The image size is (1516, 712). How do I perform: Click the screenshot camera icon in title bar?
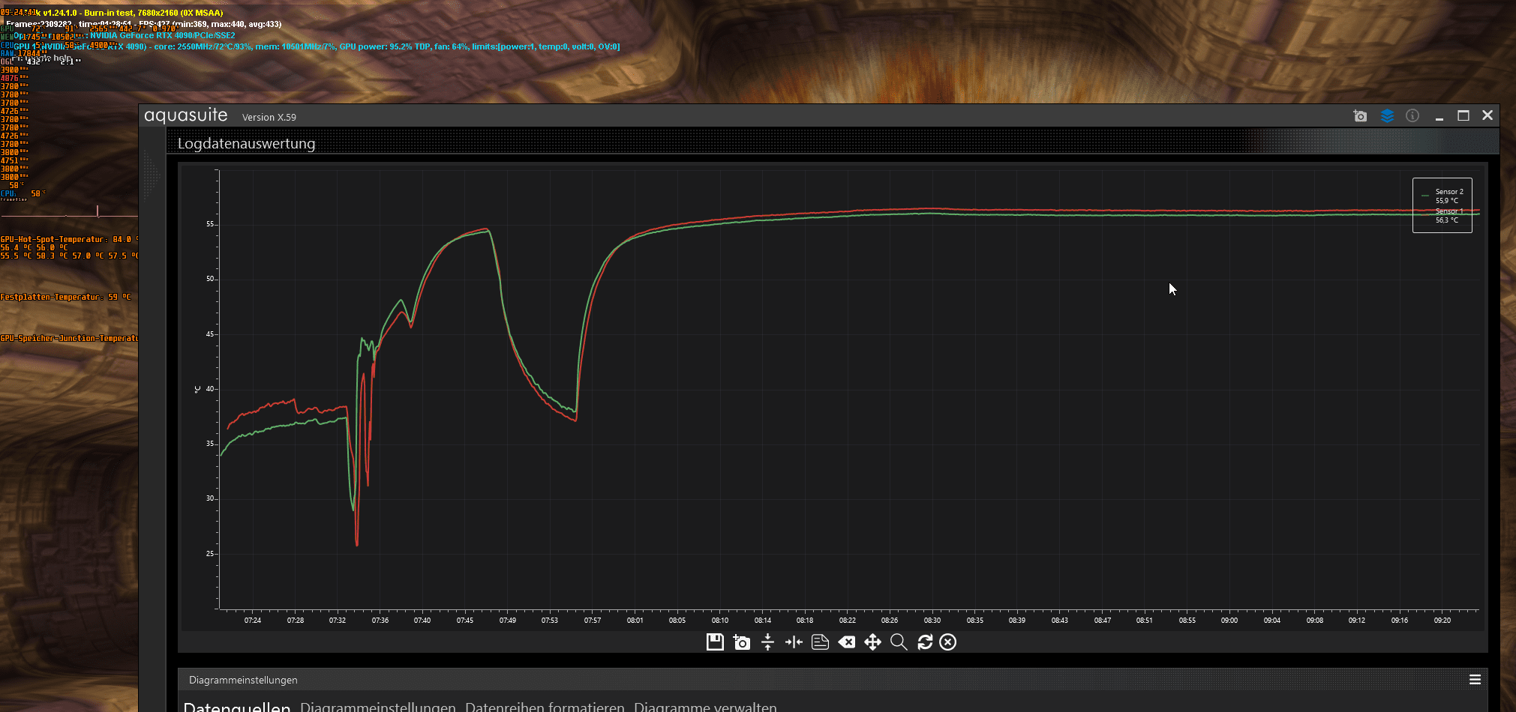pos(1360,115)
